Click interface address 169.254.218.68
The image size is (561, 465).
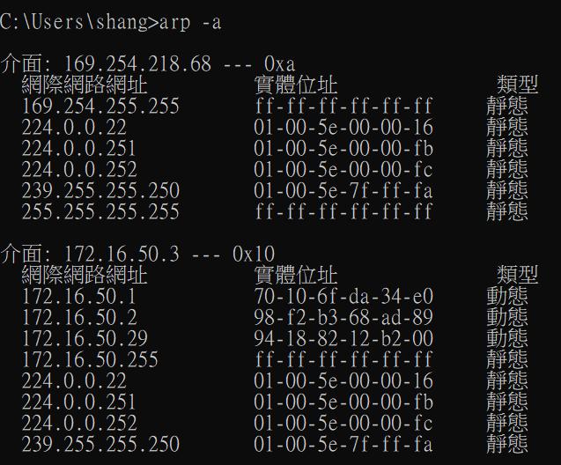pos(137,64)
